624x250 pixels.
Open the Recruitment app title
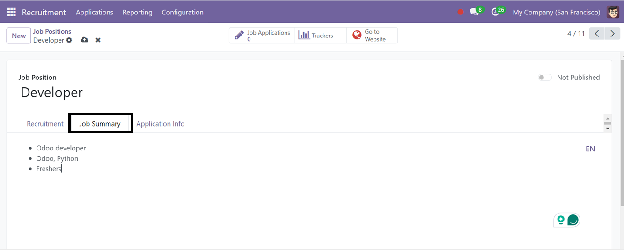coord(44,12)
